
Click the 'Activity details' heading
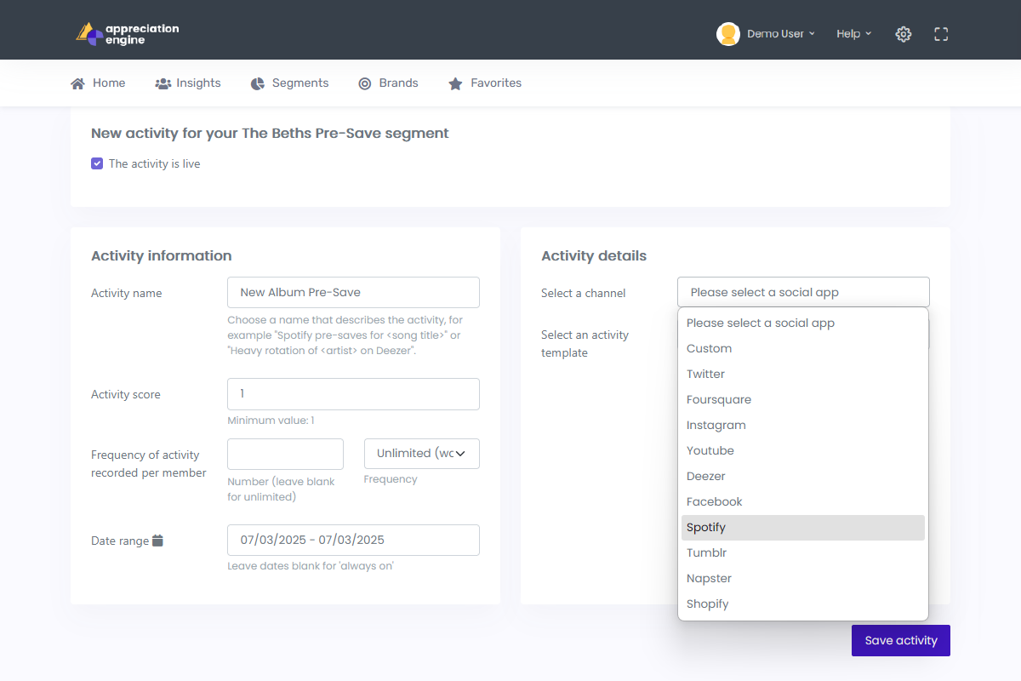pos(594,255)
